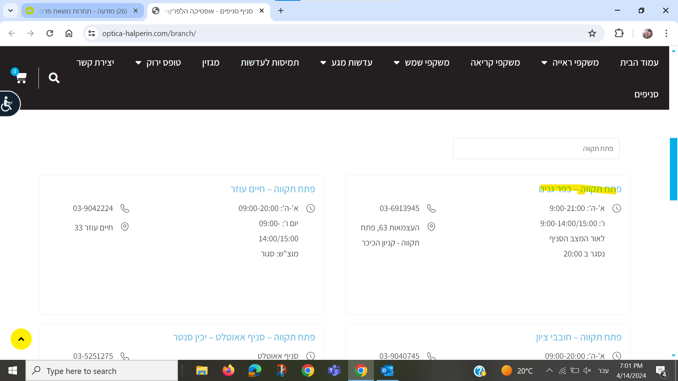This screenshot has height=381, width=678.
Task: Click the yellow scroll-to-top button
Action: (21, 339)
